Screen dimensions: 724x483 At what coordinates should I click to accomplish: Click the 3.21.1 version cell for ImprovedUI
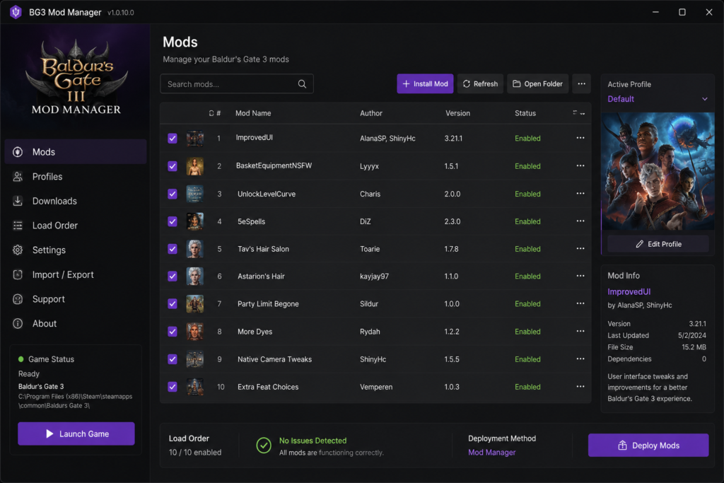pyautogui.click(x=453, y=138)
